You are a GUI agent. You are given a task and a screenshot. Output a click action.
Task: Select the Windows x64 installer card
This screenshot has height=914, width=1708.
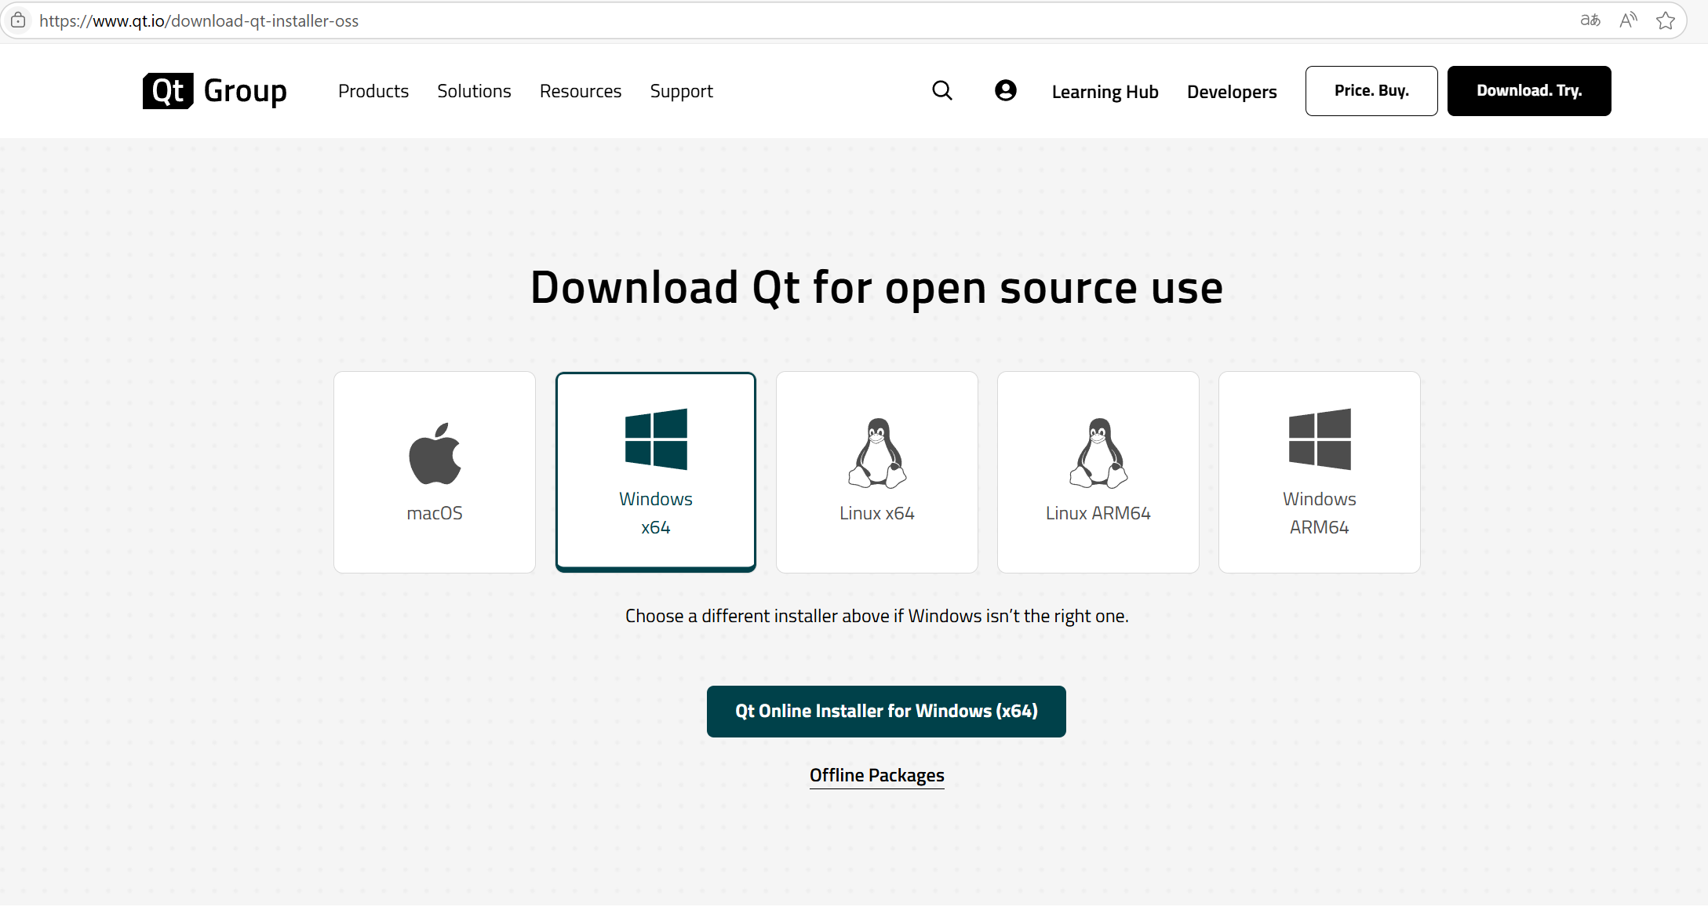656,472
